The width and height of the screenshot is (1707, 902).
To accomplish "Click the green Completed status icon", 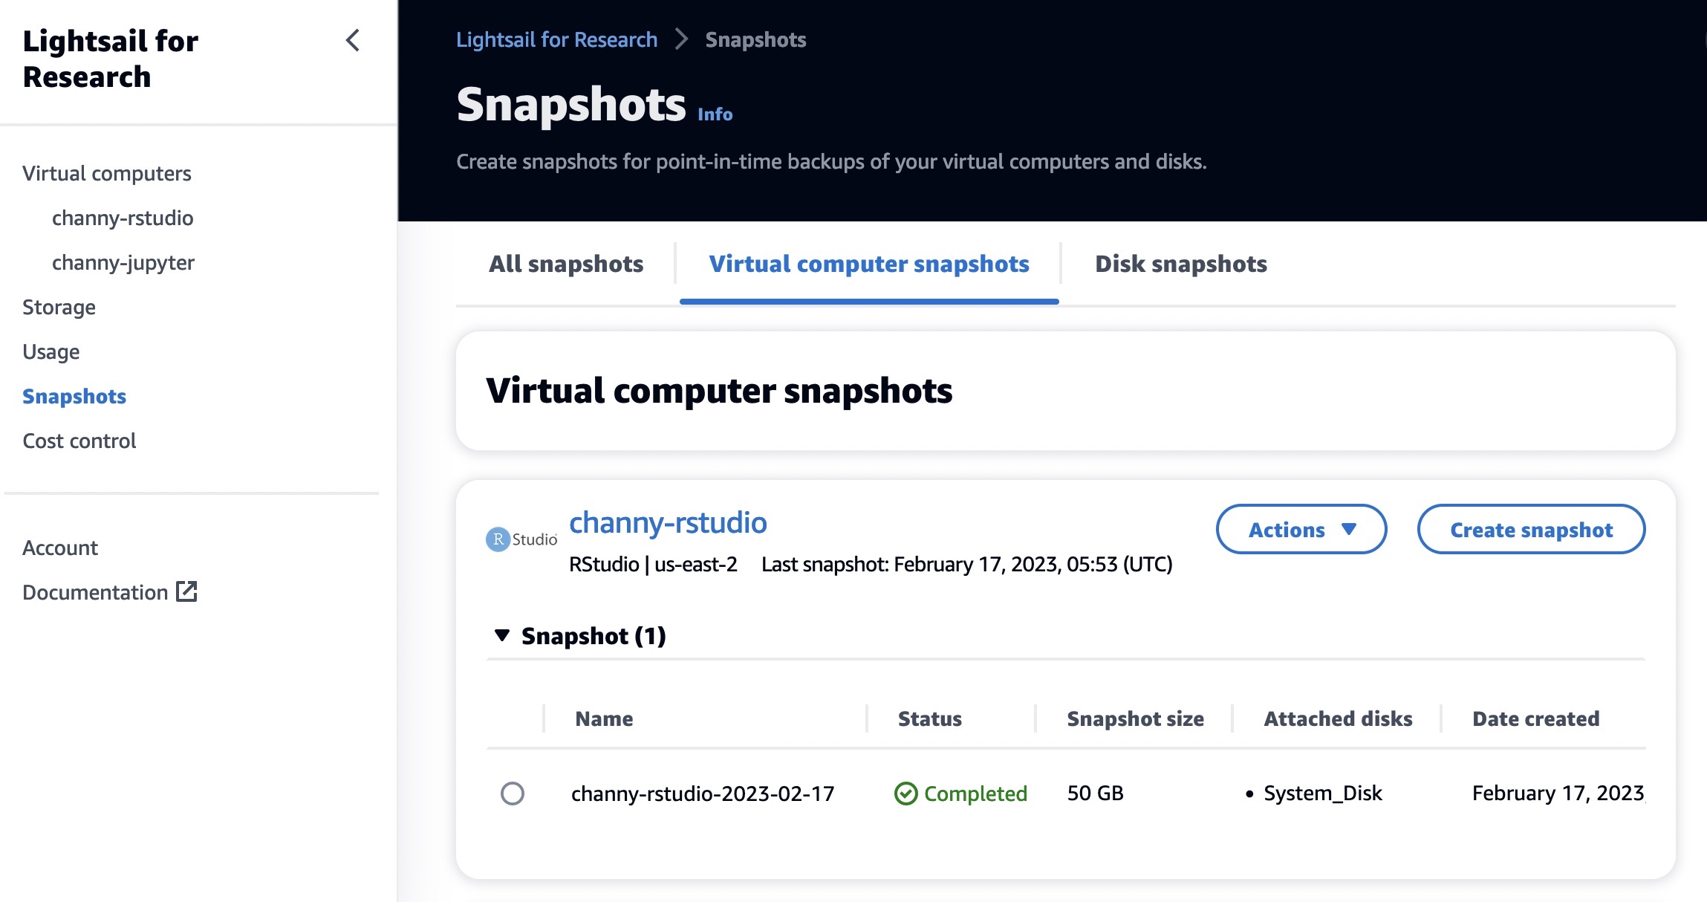I will tap(905, 794).
